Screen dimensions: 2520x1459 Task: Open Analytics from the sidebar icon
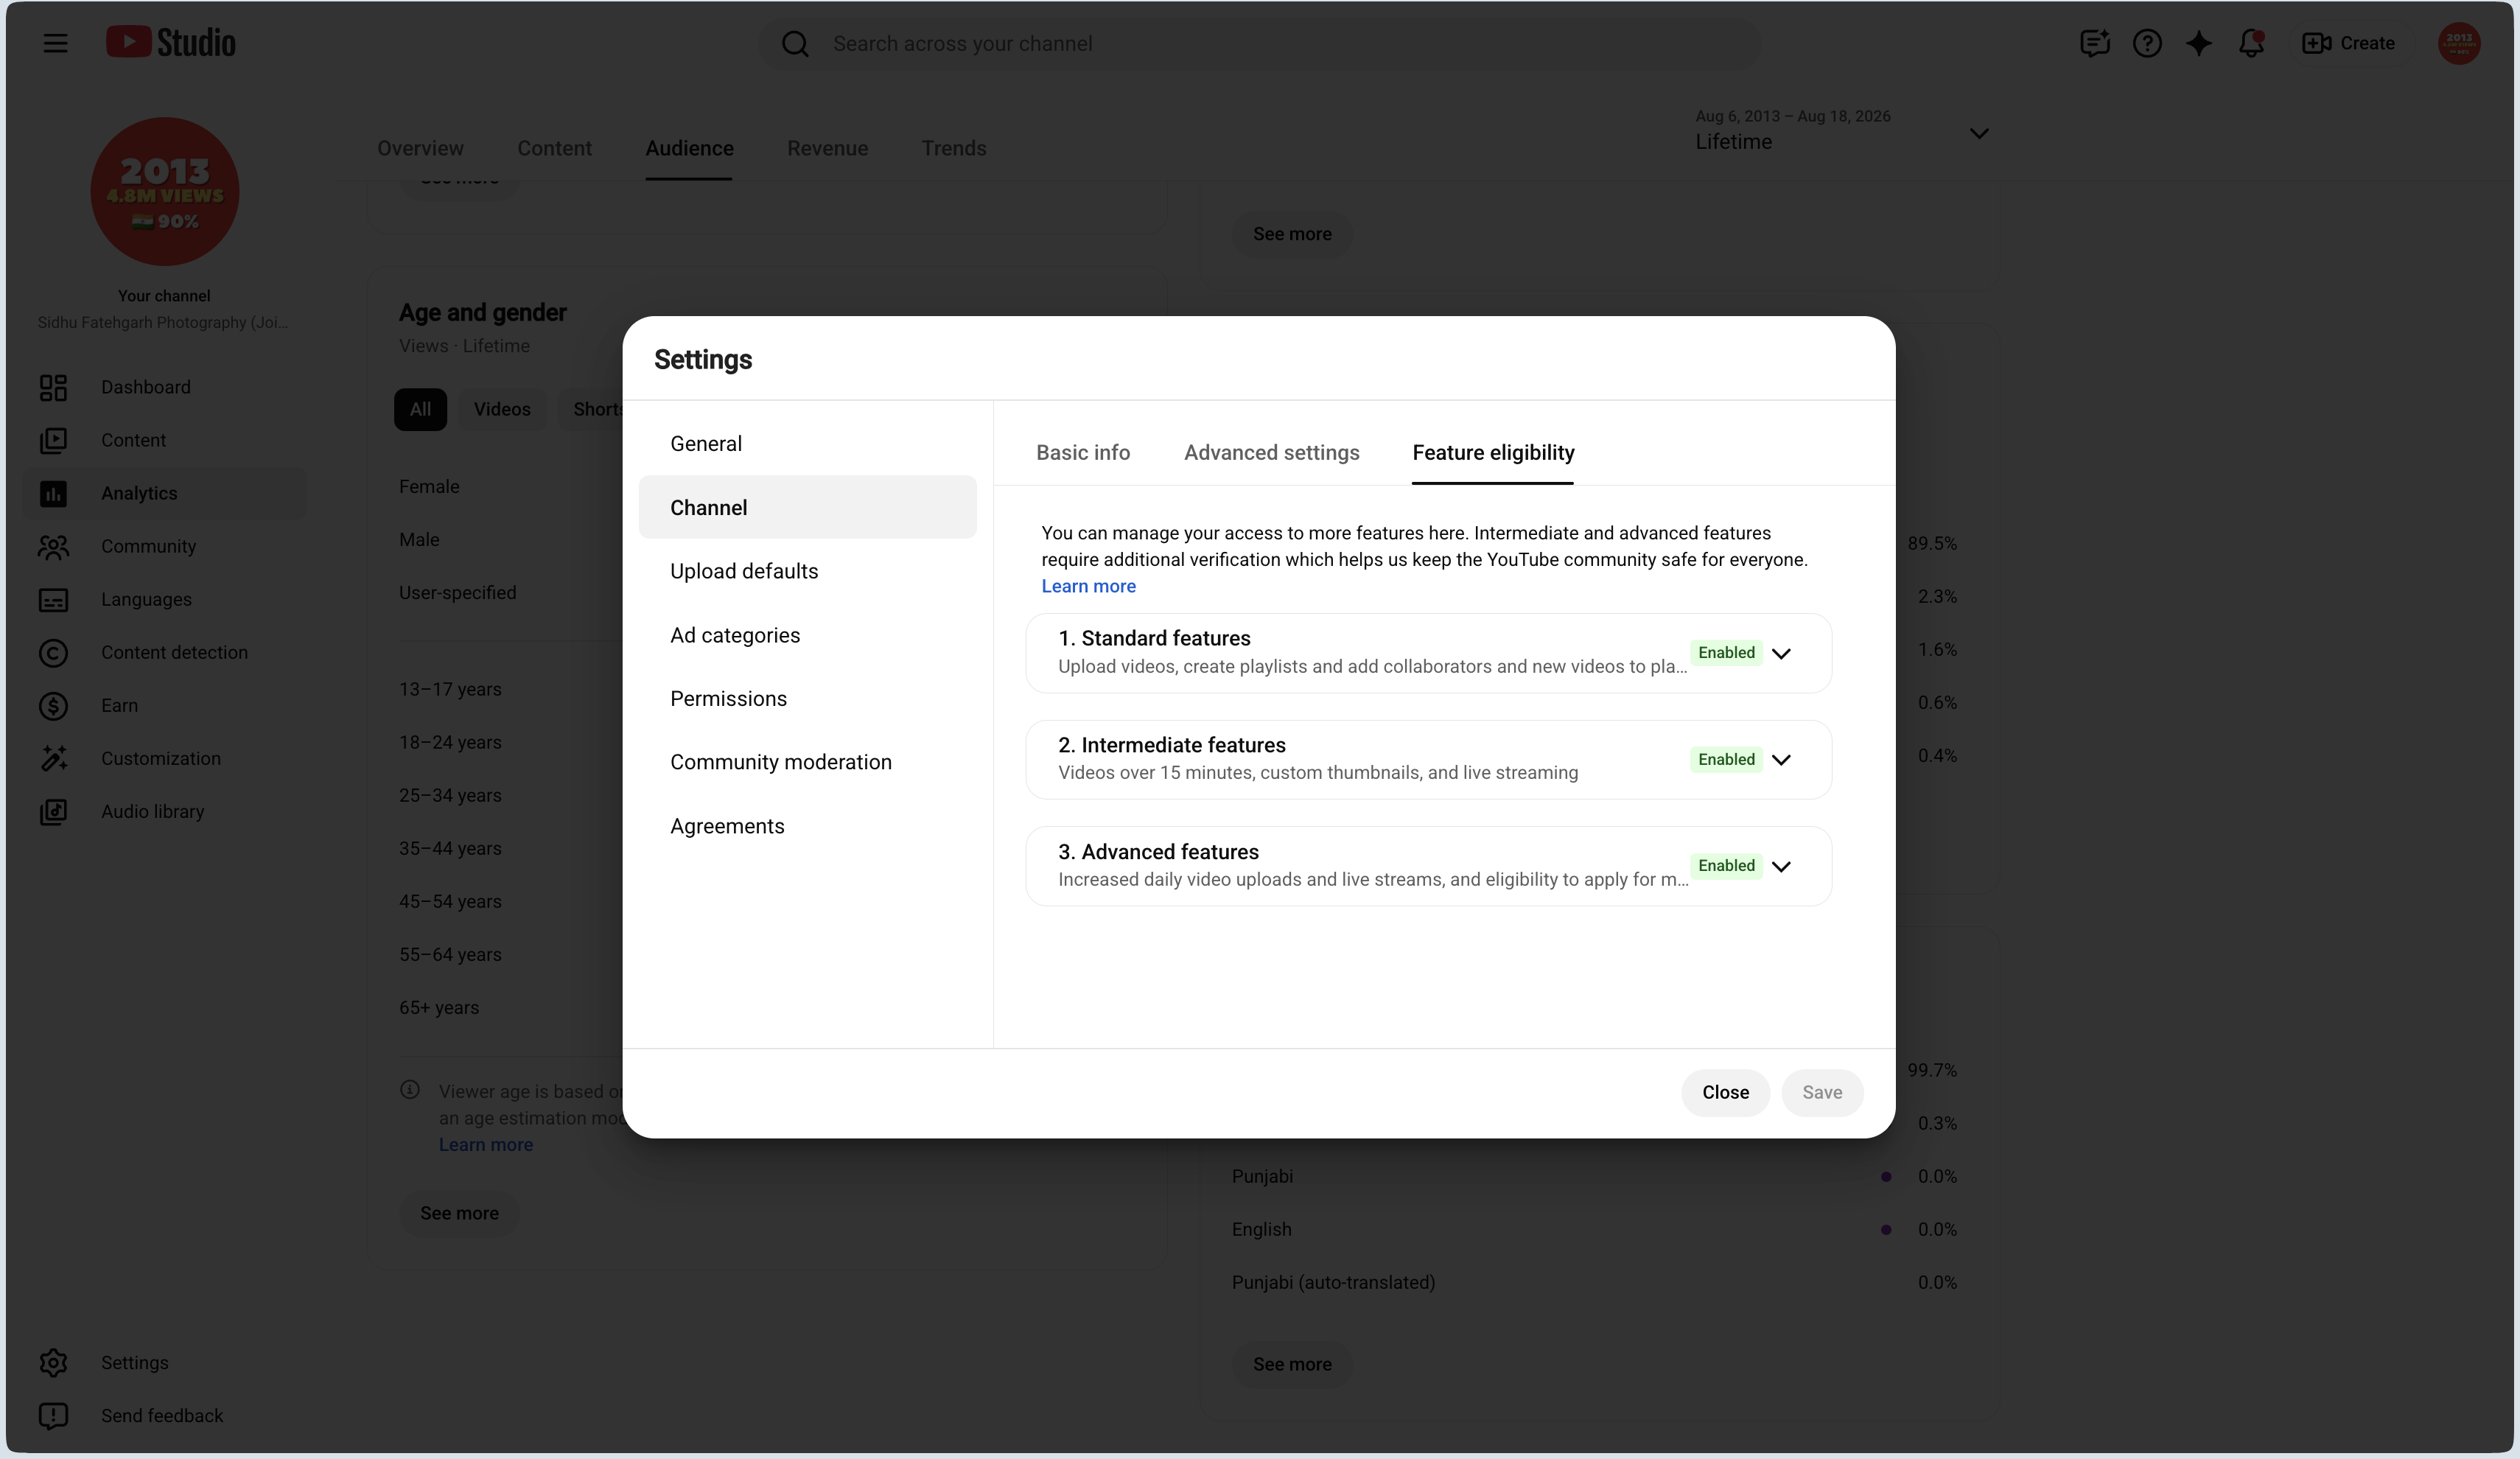click(53, 493)
